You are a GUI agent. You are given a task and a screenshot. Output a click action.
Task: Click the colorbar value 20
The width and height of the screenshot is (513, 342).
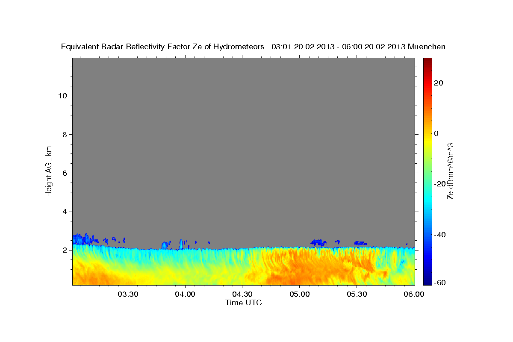(x=439, y=83)
